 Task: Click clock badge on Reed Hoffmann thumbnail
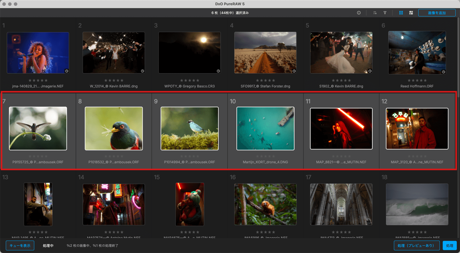tap(444, 72)
